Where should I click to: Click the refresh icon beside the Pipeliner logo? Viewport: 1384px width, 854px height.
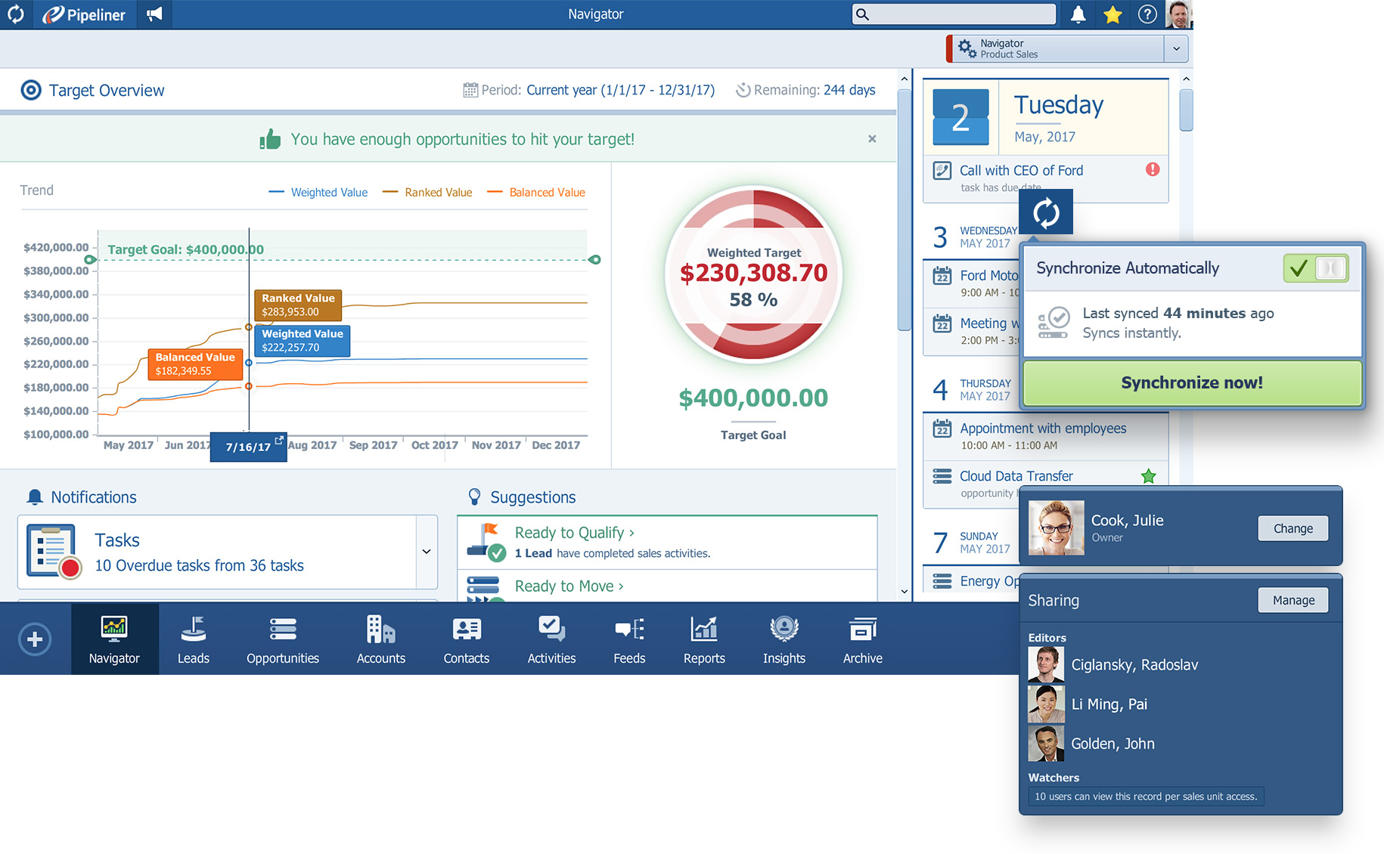coord(16,14)
